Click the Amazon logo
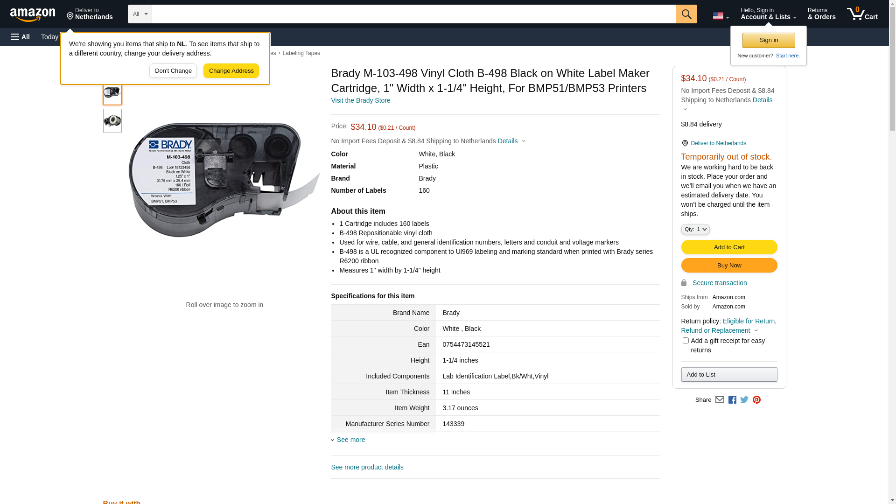Viewport: 896px width, 504px height. point(33,14)
